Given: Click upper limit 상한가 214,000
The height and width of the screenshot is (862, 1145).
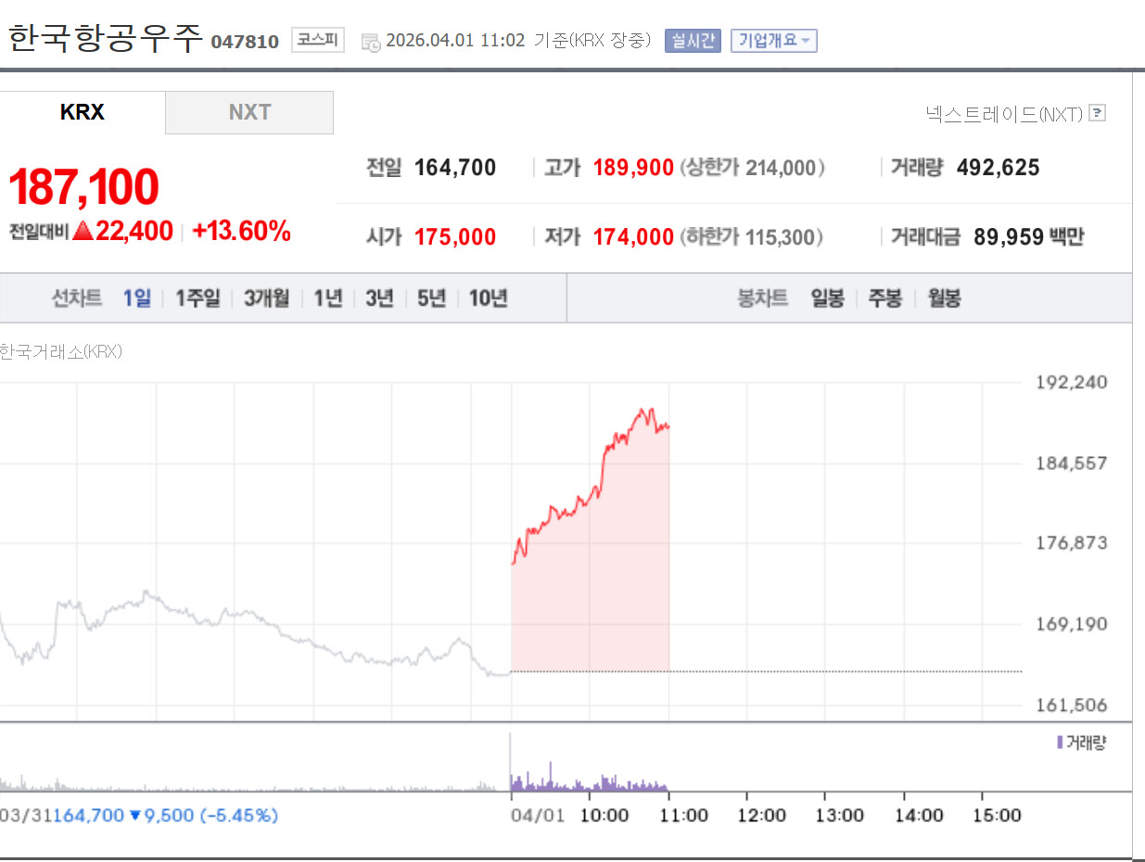Looking at the screenshot, I should [x=752, y=168].
